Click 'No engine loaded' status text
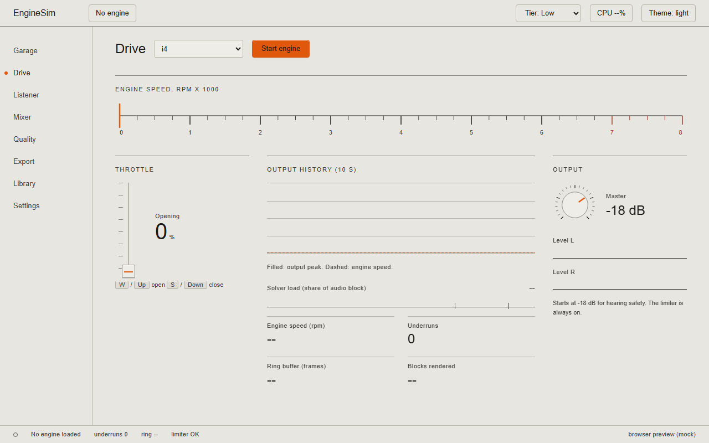 [x=56, y=434]
